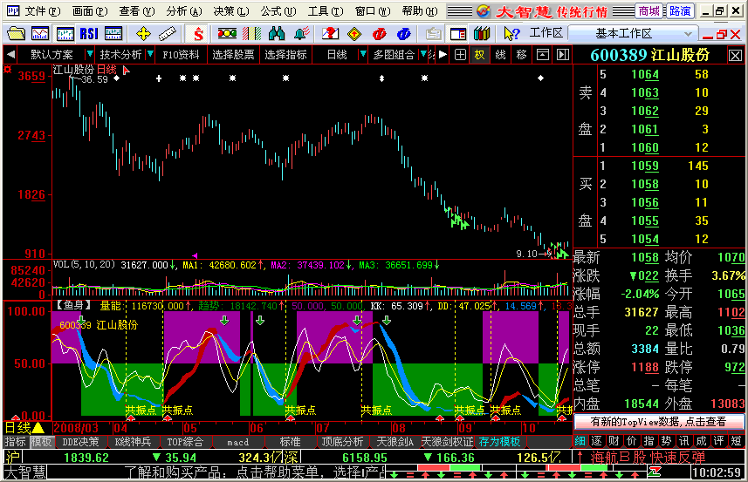
Task: Open the 画面(P) menu
Action: pos(90,11)
